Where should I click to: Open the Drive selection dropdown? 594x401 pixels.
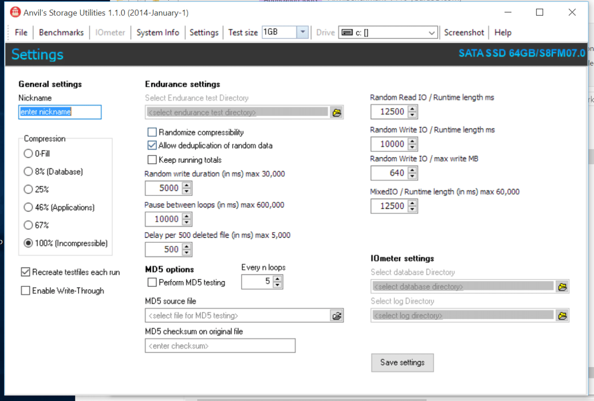click(x=432, y=32)
